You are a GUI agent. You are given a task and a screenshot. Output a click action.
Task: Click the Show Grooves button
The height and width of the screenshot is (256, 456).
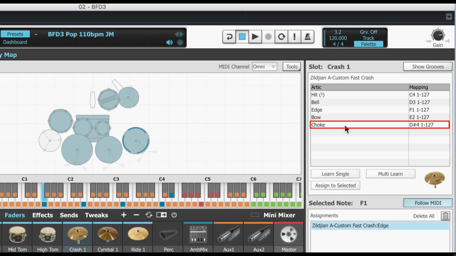coord(428,67)
